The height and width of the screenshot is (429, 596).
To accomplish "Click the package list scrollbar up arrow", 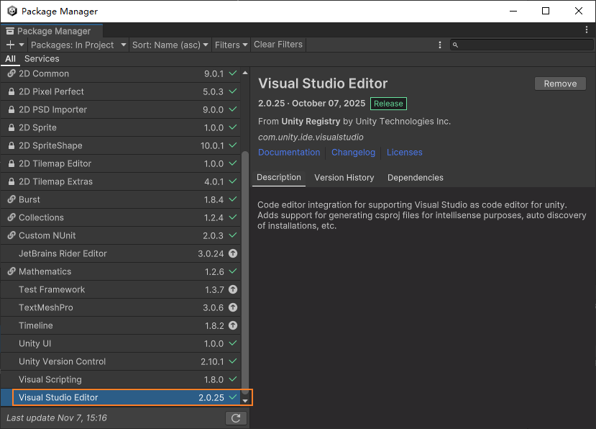I will click(245, 73).
